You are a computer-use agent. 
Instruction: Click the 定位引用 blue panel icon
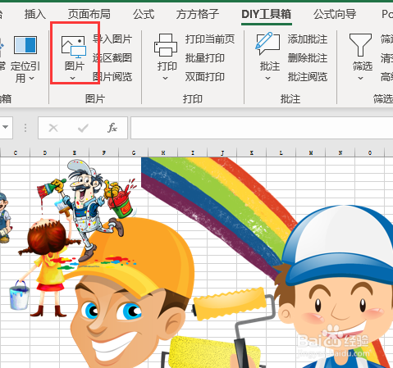pyautogui.click(x=25, y=45)
